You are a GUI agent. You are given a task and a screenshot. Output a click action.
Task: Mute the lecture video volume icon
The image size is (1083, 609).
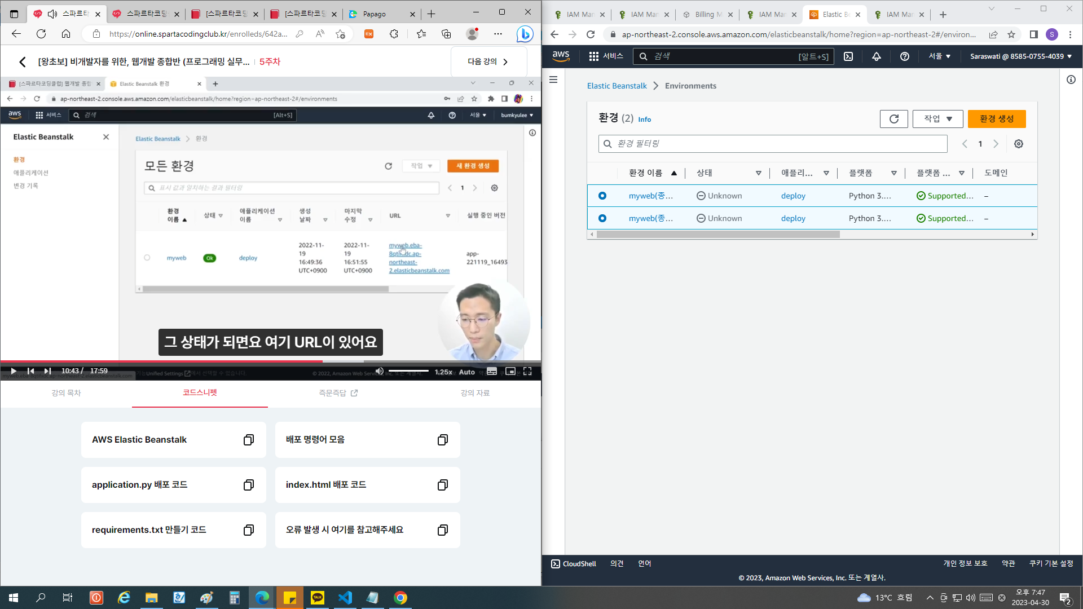(380, 371)
